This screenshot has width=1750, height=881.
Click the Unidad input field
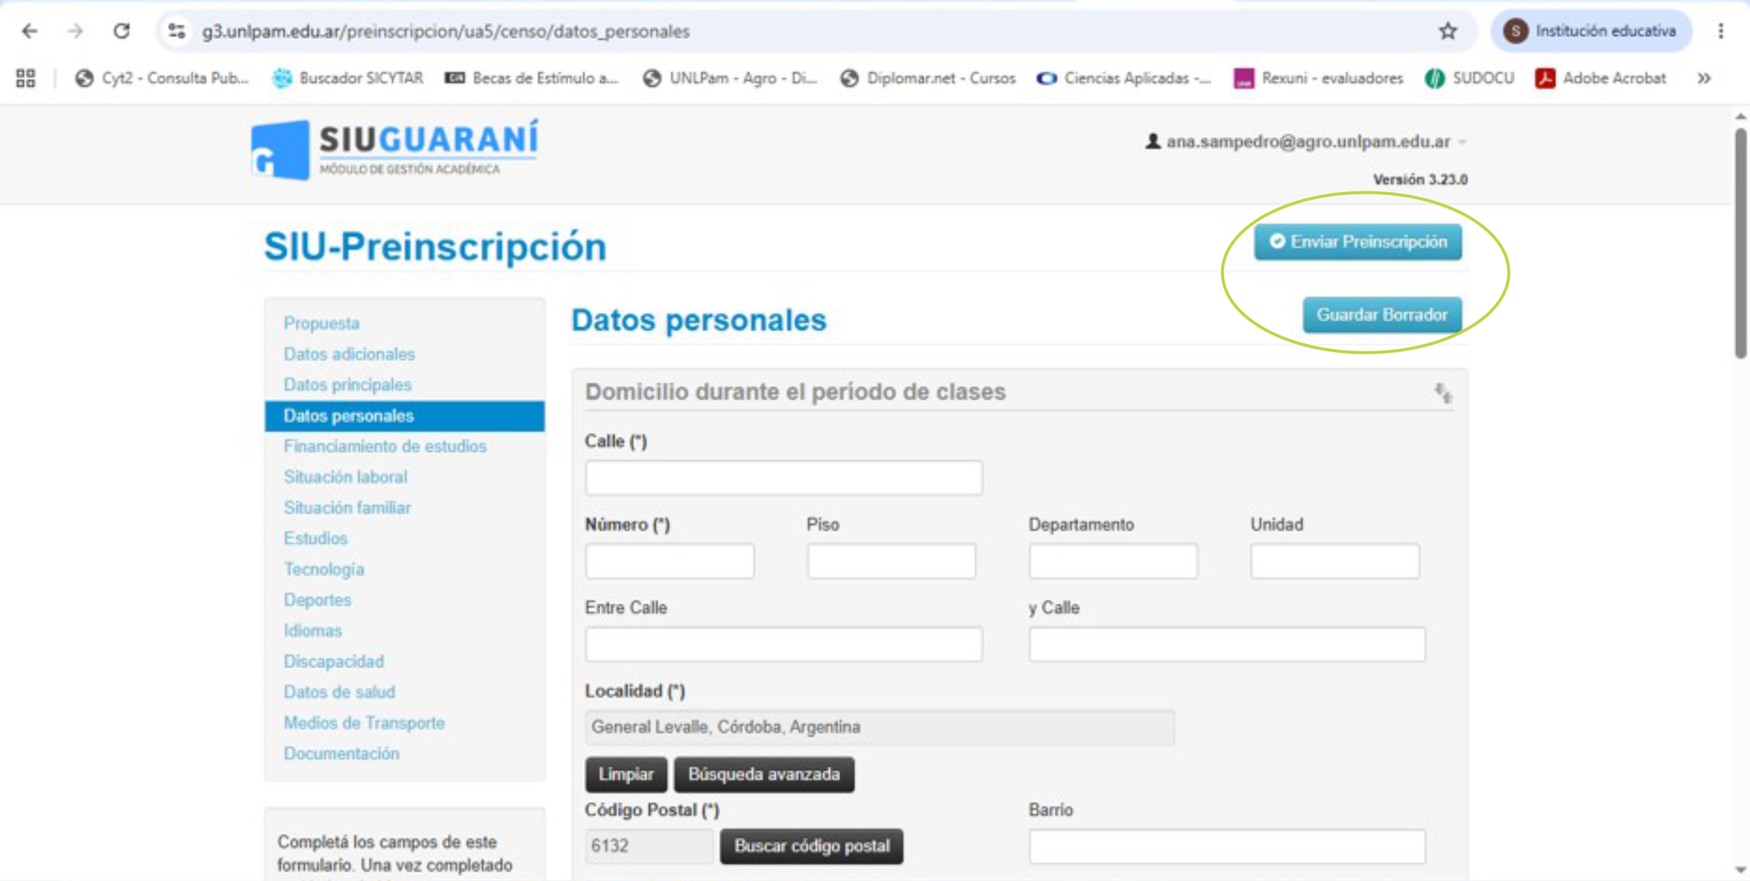tap(1335, 562)
